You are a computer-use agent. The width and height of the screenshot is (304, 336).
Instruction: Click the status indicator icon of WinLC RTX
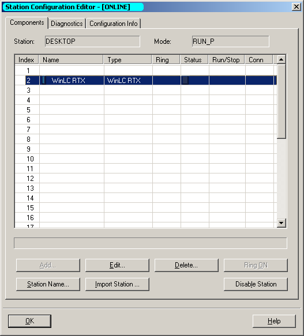click(185, 80)
